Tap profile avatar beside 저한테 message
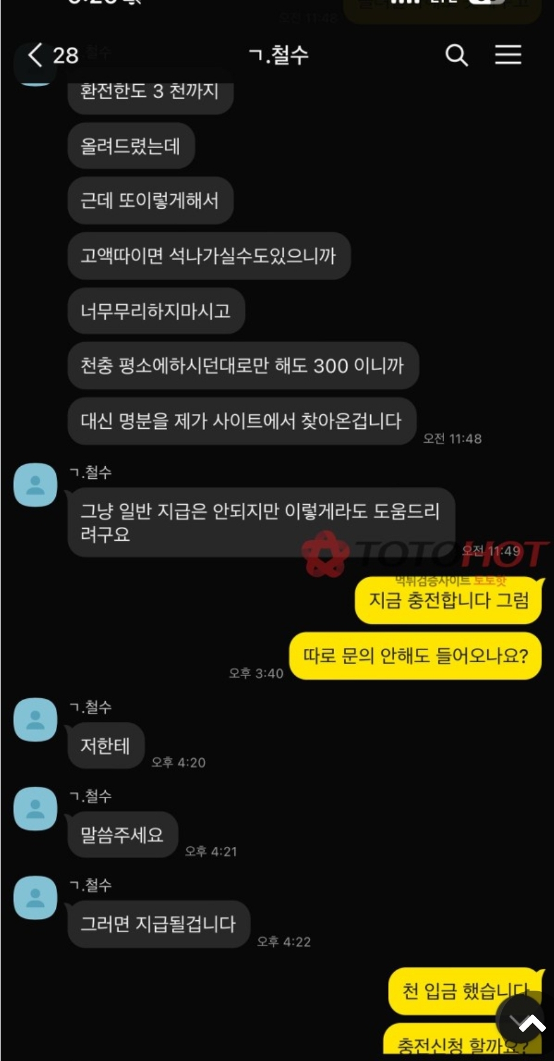The image size is (554, 1061). click(35, 720)
